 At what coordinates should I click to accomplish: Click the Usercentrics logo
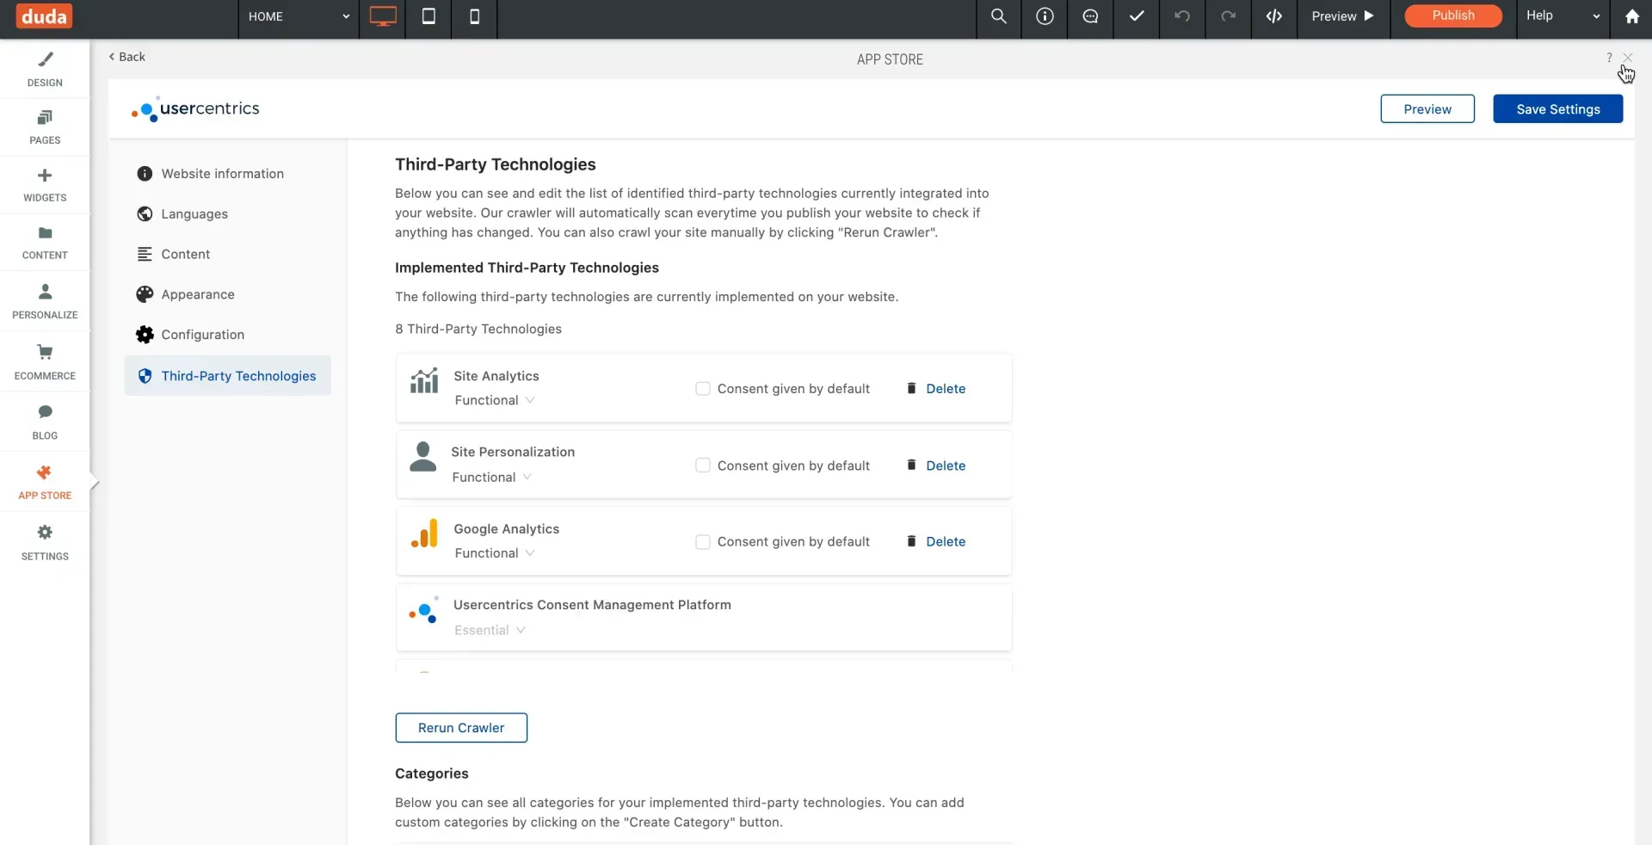195,109
